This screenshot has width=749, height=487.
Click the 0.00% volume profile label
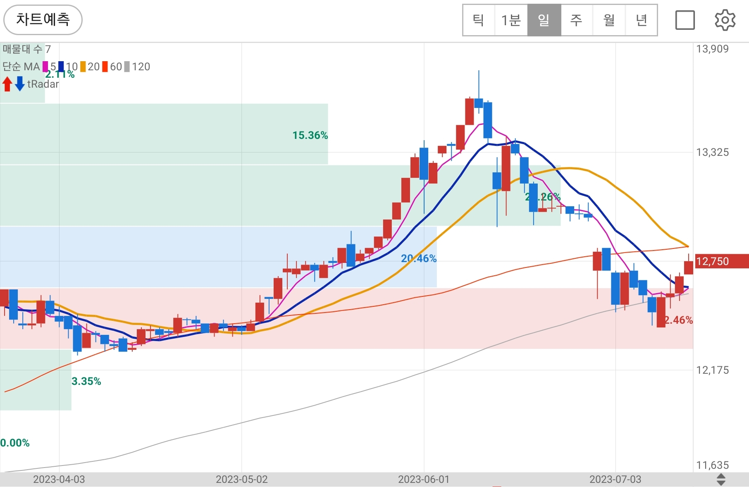(x=15, y=443)
